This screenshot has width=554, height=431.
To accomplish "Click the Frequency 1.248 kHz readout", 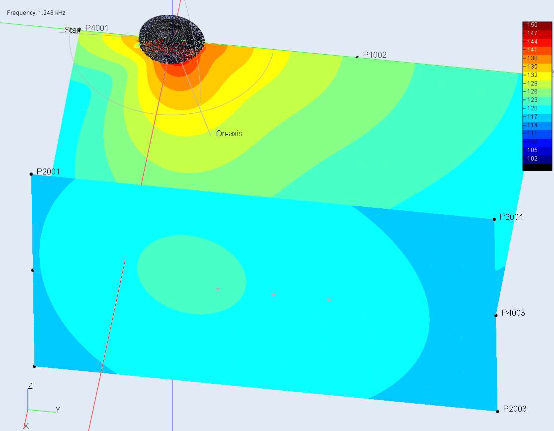I will tap(36, 13).
